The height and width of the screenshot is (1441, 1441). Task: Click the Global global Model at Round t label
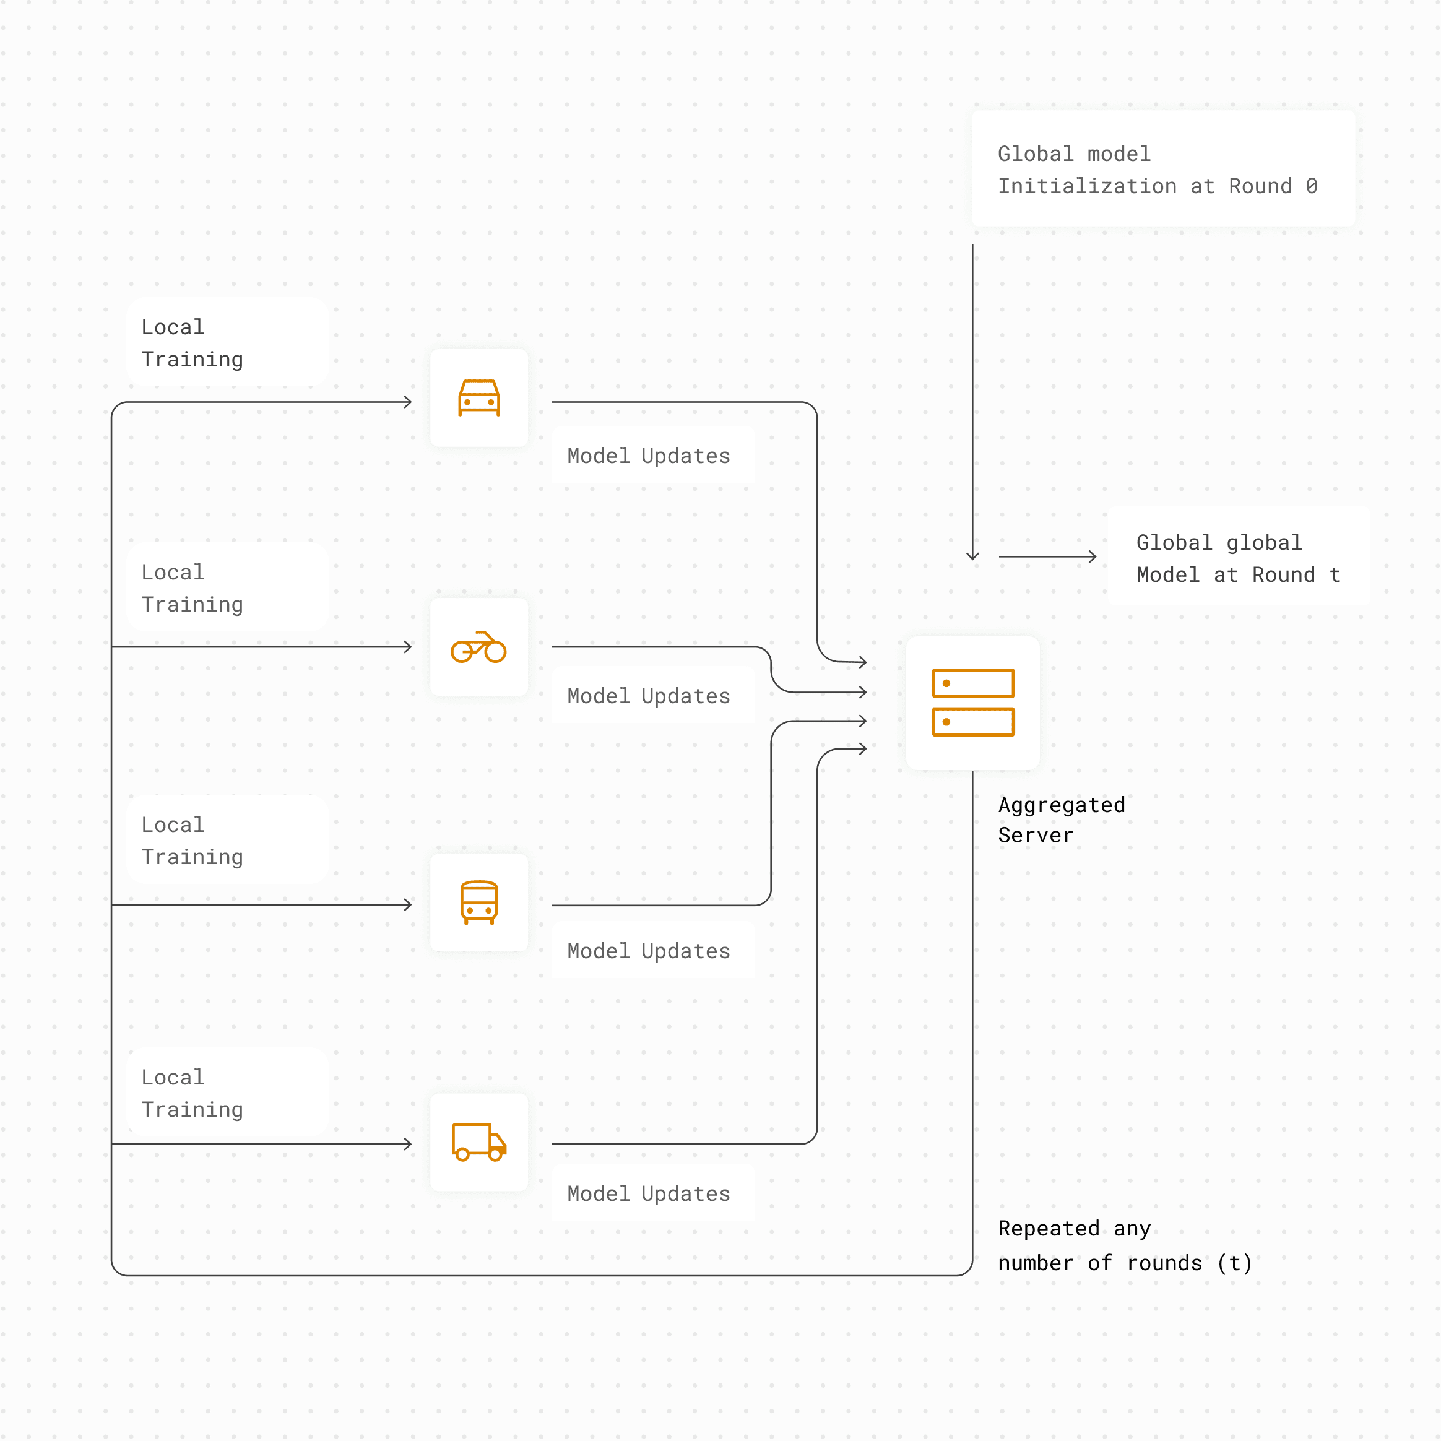pos(1239,556)
